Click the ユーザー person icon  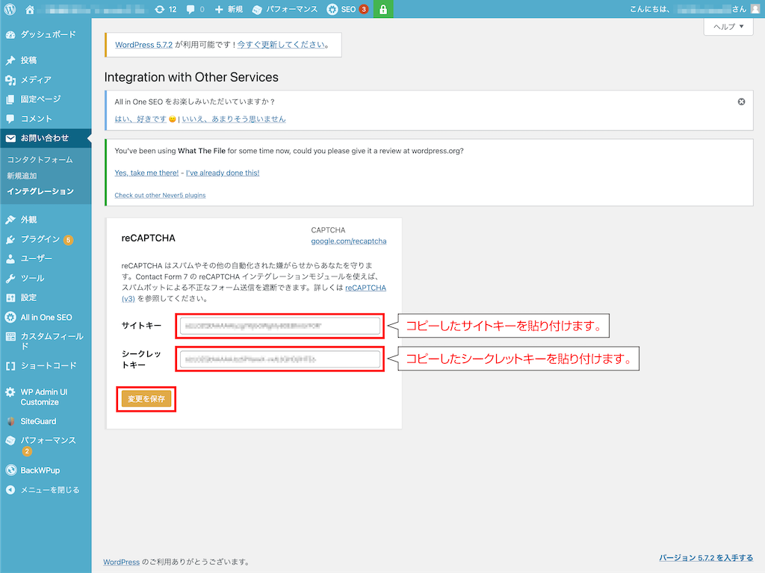tap(10, 258)
